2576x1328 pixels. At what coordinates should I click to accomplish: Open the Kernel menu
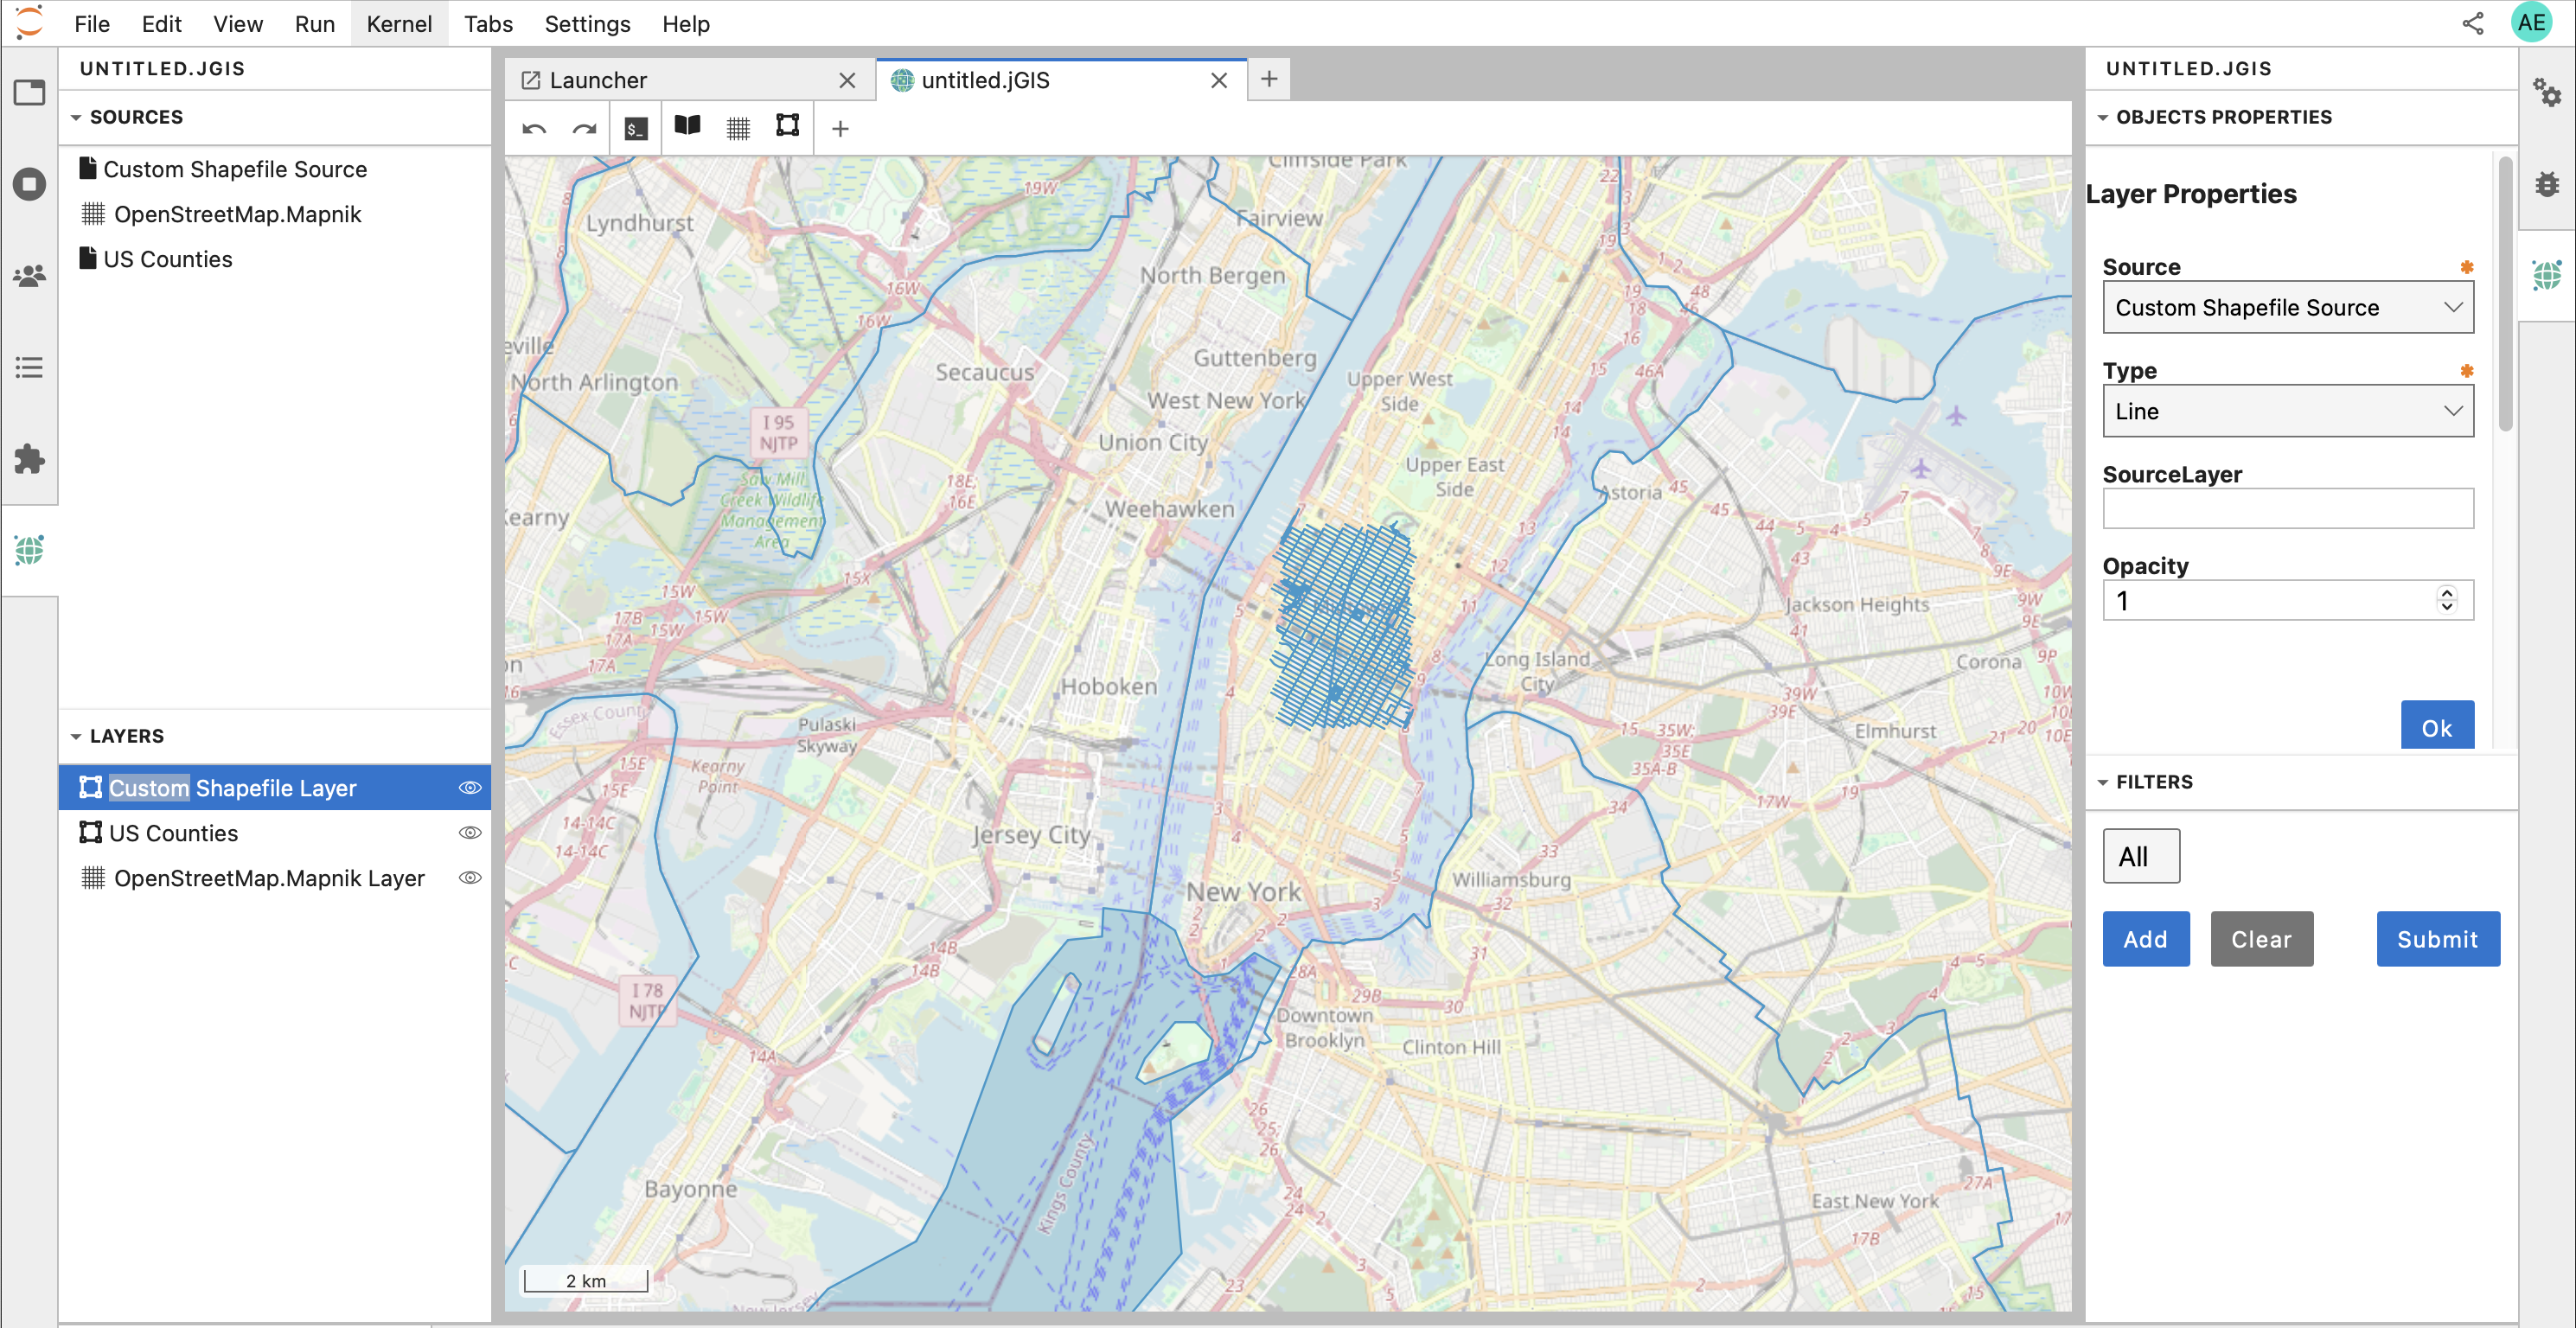pos(399,23)
